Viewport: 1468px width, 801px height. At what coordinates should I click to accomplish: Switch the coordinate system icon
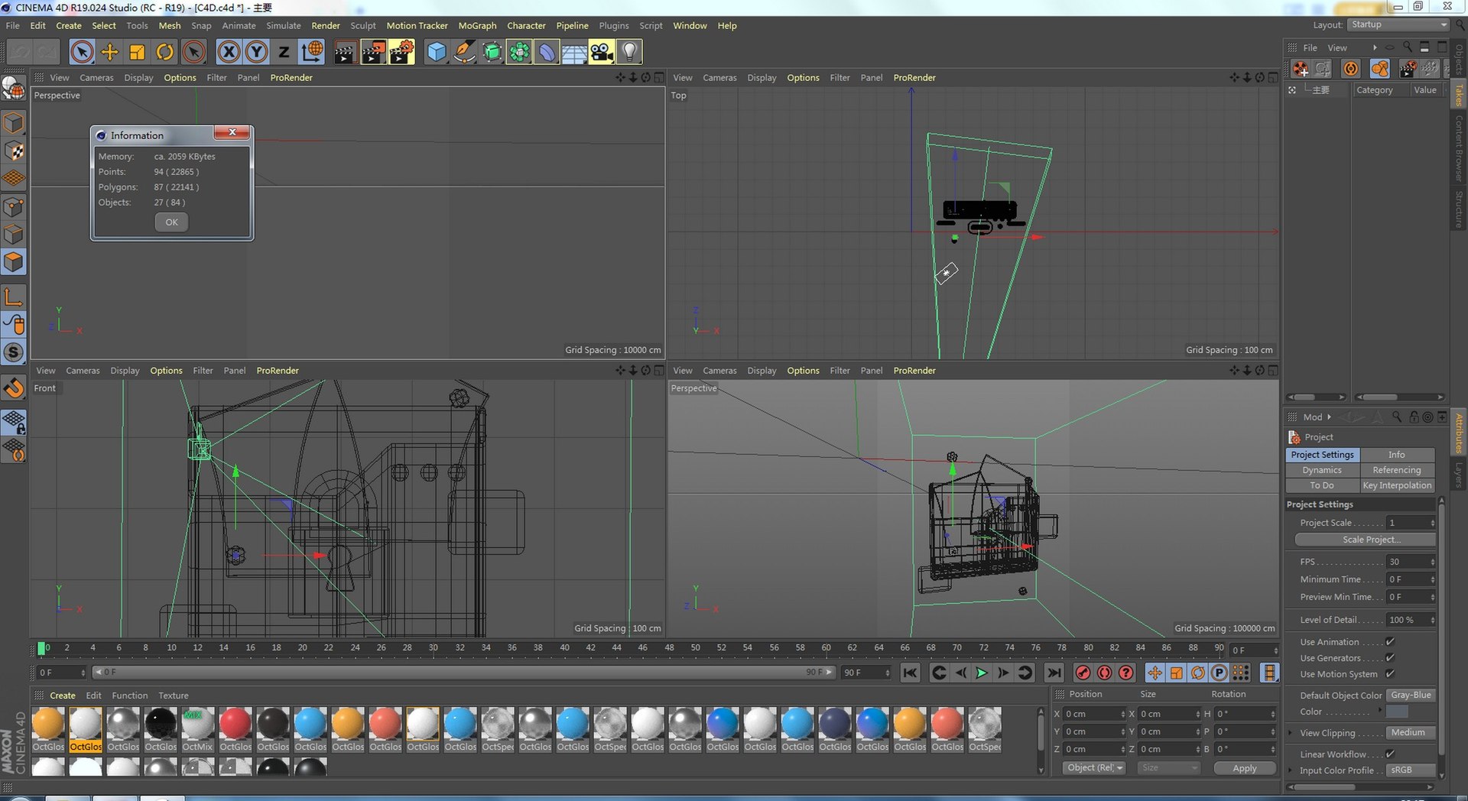click(x=312, y=52)
